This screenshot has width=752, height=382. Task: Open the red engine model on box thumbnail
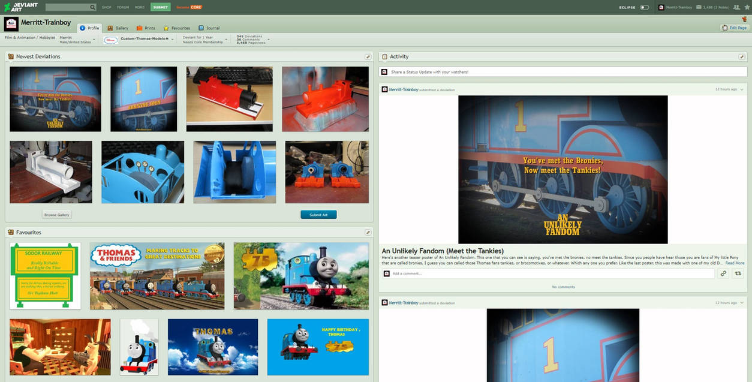(229, 99)
